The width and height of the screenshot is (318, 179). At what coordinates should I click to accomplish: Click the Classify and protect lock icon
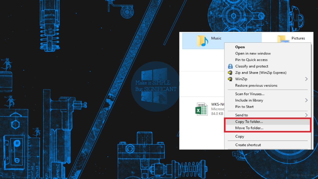pos(230,66)
